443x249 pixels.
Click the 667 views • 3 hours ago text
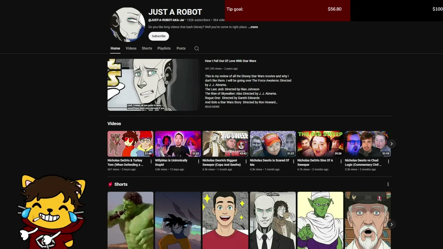(x=121, y=169)
